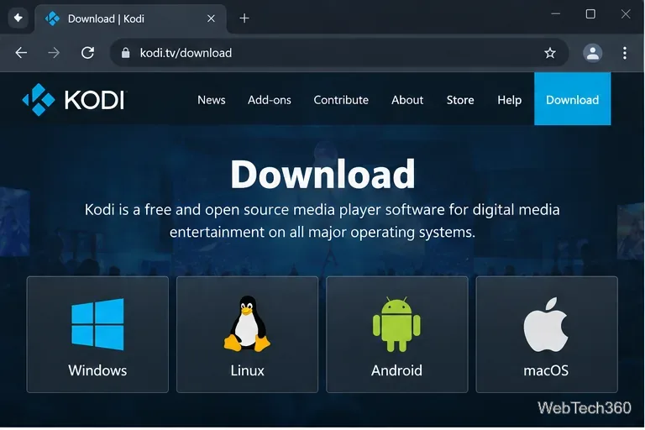
Task: Open the Store menu item
Action: (x=460, y=100)
